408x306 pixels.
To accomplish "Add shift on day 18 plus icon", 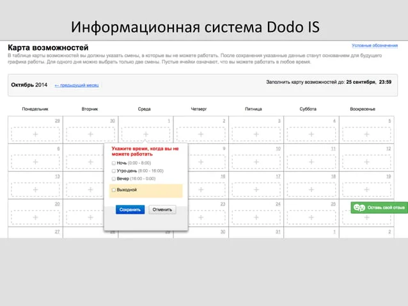I will click(311, 189).
